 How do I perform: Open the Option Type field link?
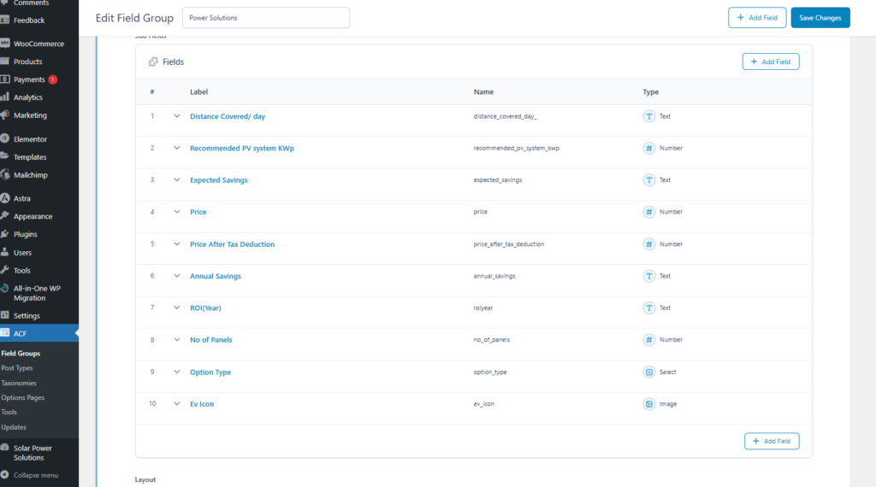[210, 372]
